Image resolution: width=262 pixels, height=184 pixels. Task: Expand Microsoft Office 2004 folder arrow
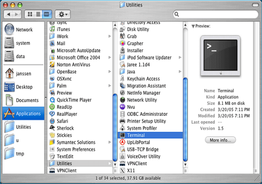(x=110, y=57)
